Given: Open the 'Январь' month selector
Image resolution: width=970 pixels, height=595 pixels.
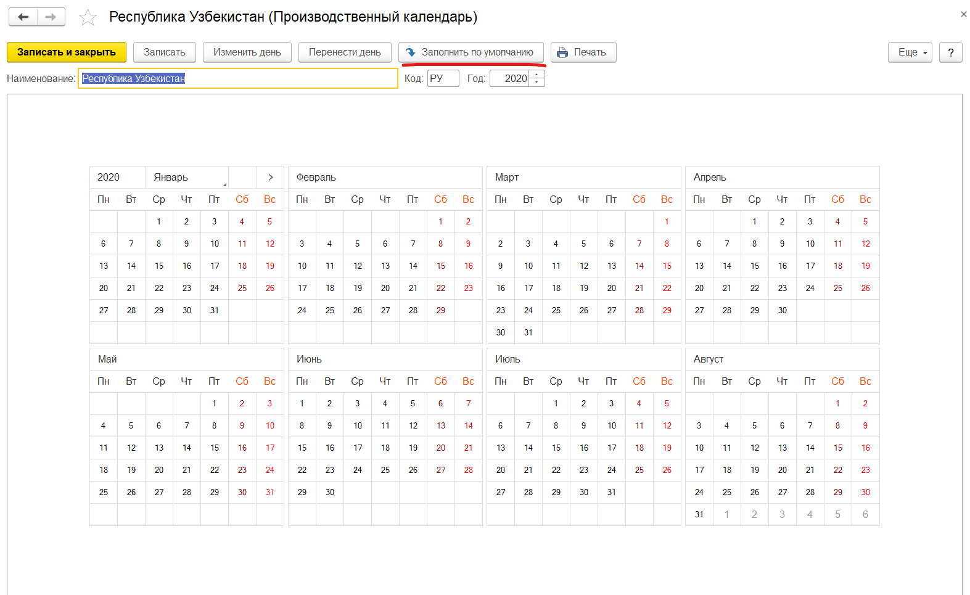Looking at the screenshot, I should pos(187,177).
